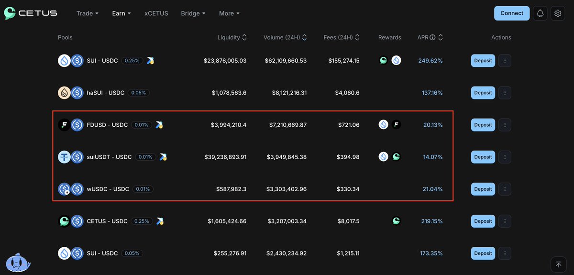The width and height of the screenshot is (574, 275).
Task: Click the incentive badge icon beside FDUSD - USDC
Action: (x=159, y=125)
